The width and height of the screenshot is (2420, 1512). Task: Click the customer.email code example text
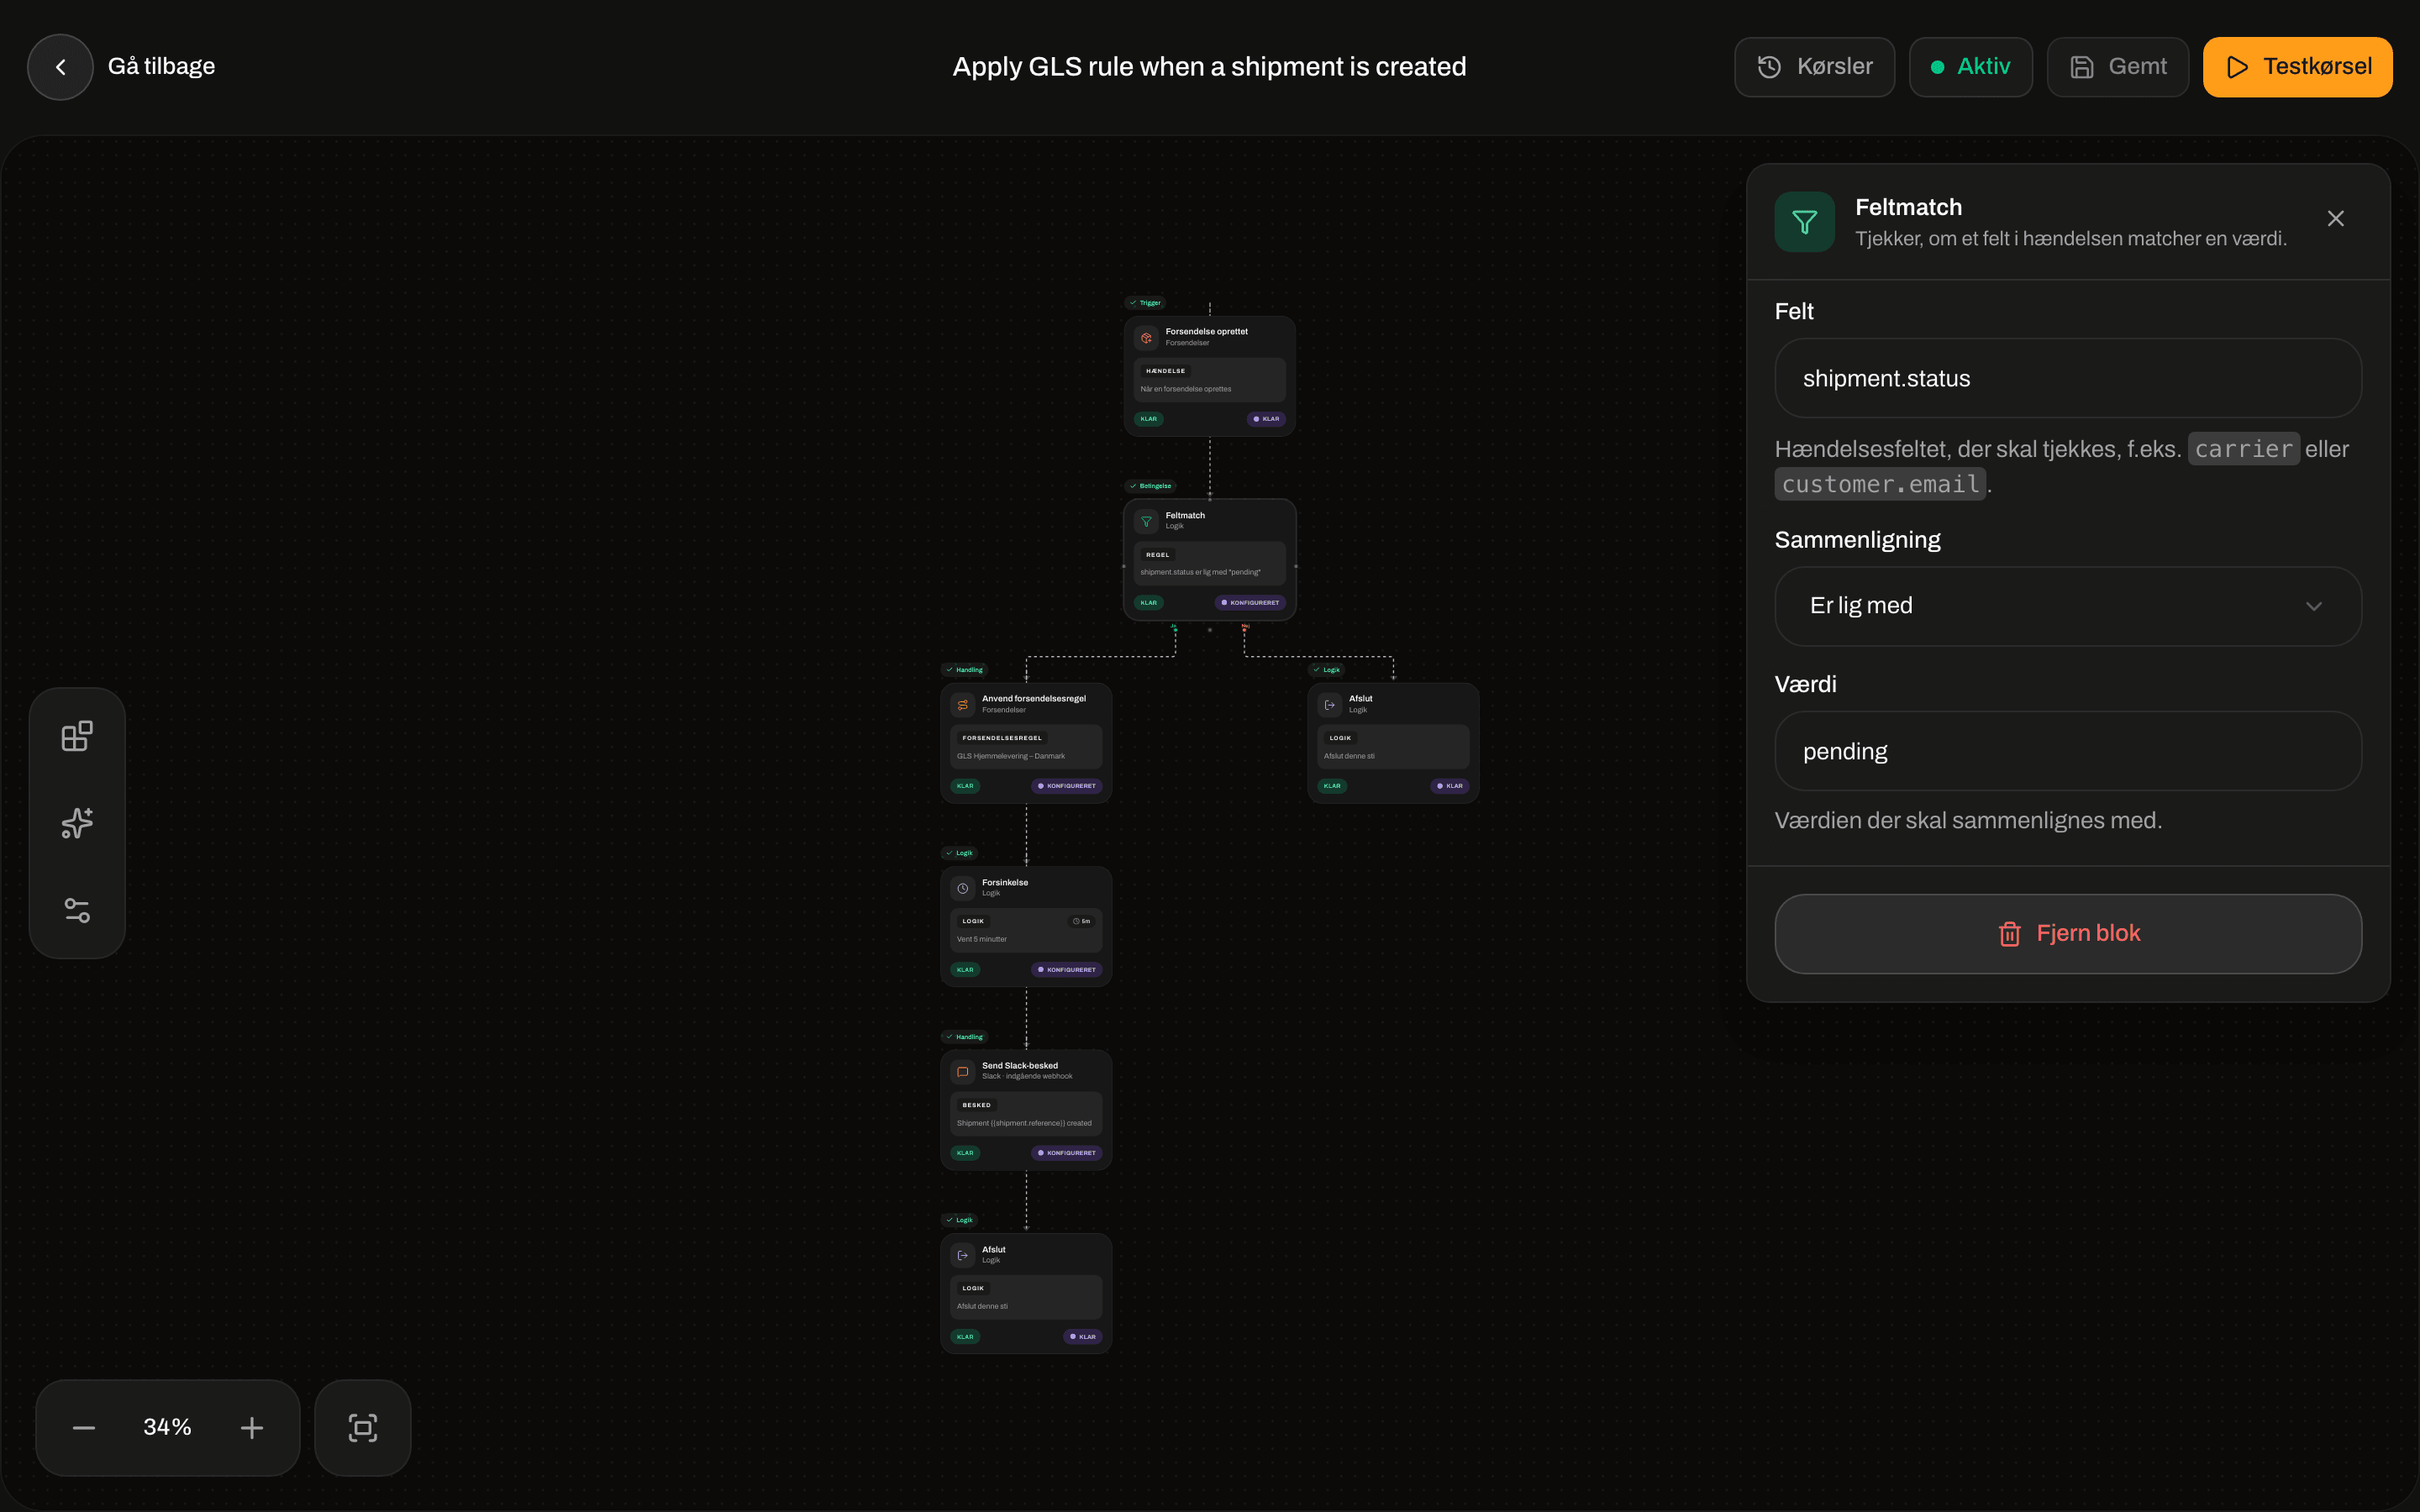[x=1880, y=484]
